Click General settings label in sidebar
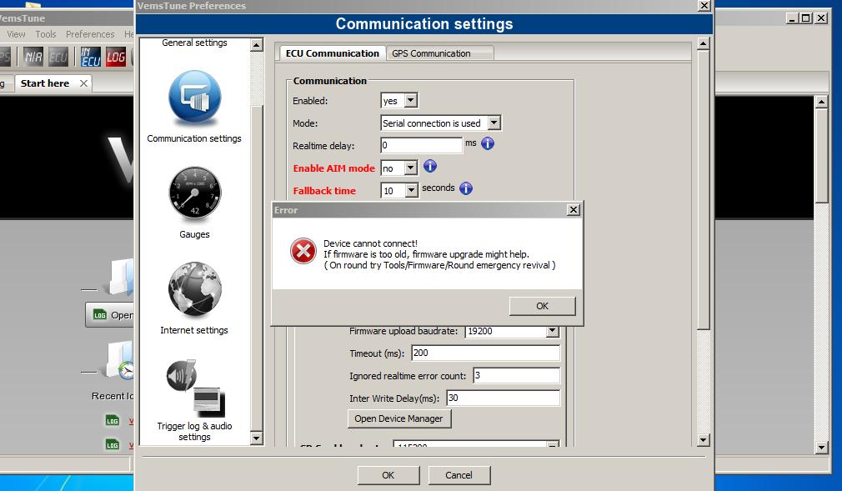 click(194, 43)
